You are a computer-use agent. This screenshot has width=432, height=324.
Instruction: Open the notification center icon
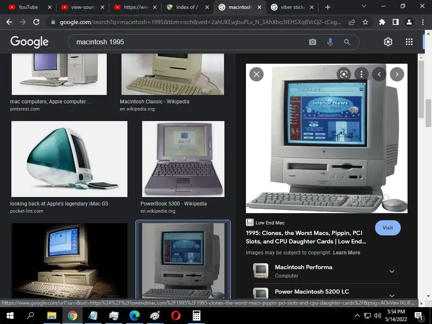(x=418, y=316)
